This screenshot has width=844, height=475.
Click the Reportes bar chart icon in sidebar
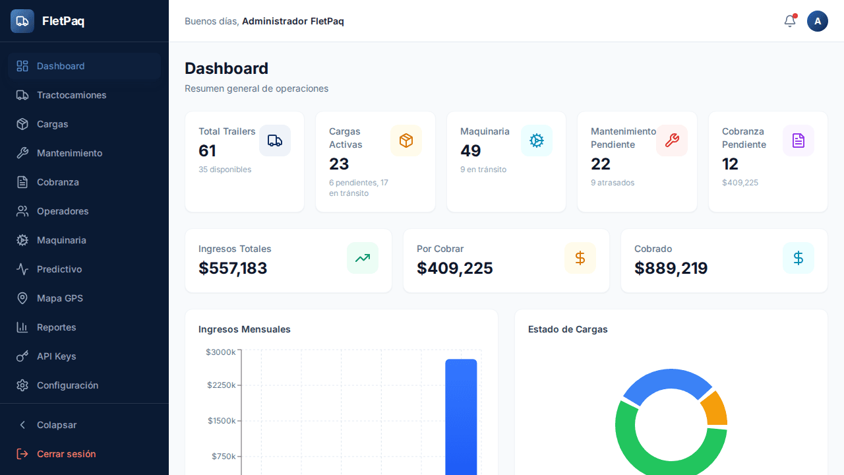tap(22, 327)
